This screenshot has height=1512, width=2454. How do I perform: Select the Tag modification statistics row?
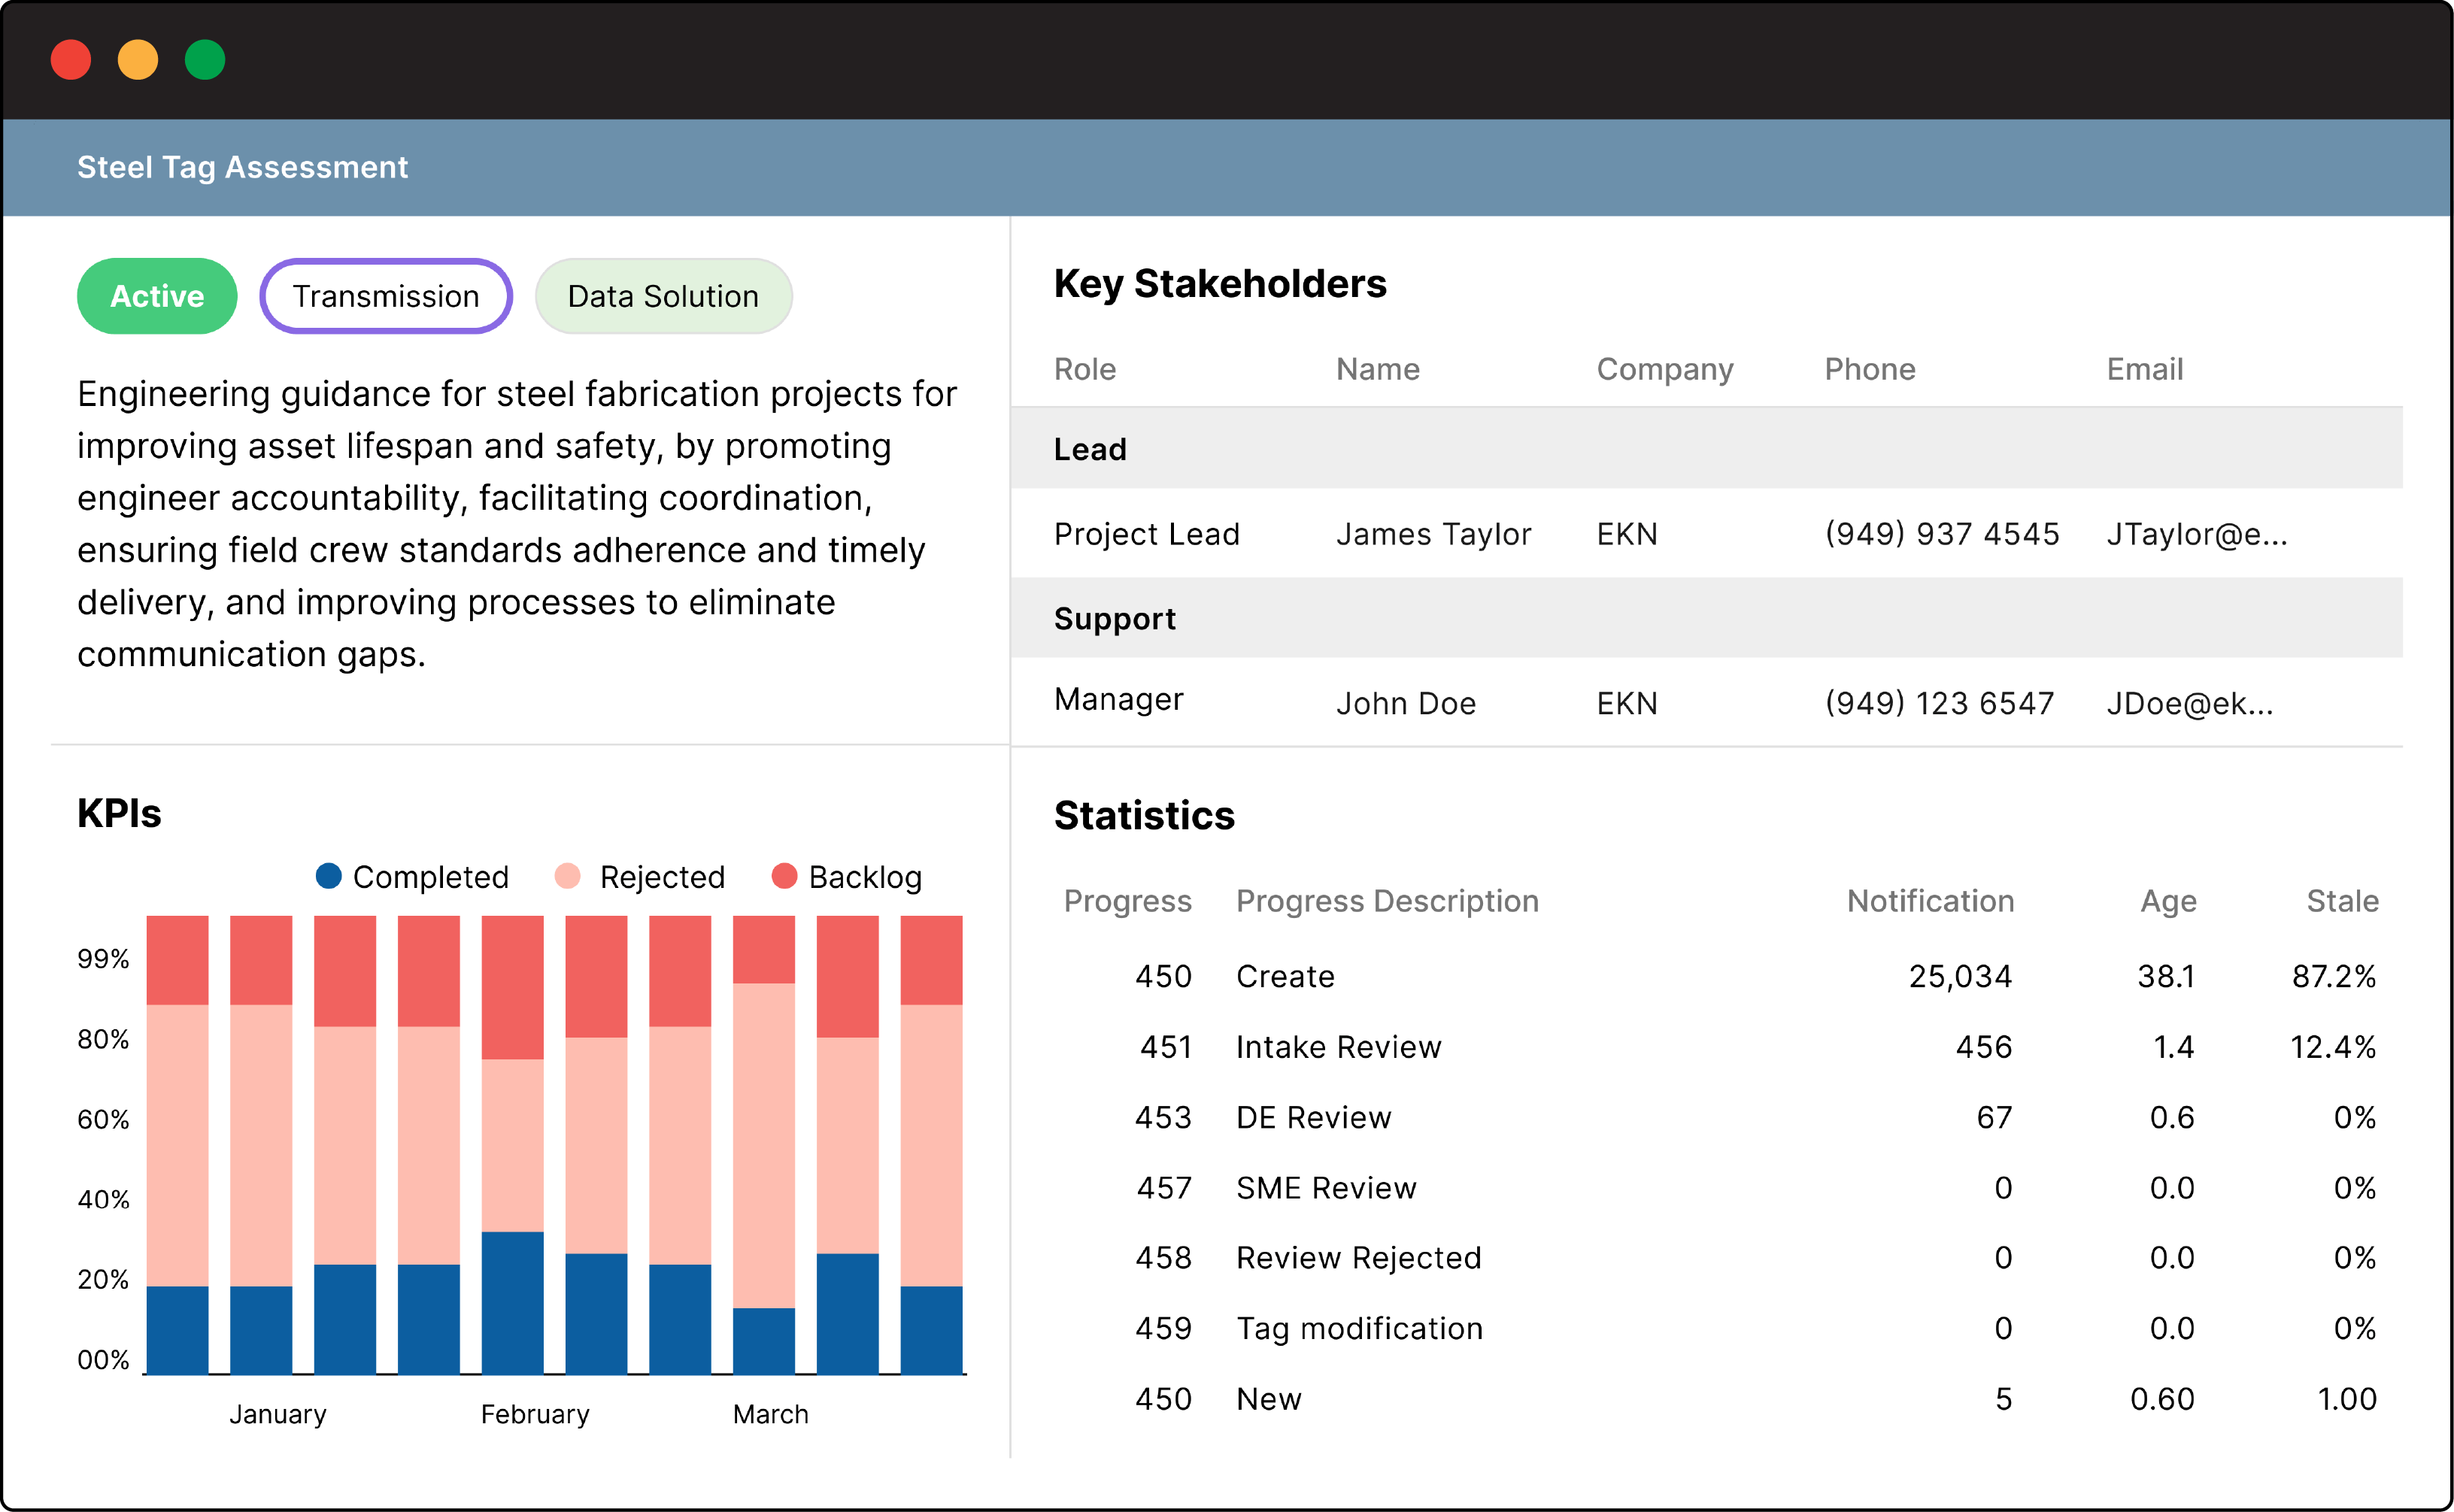1359,1328
